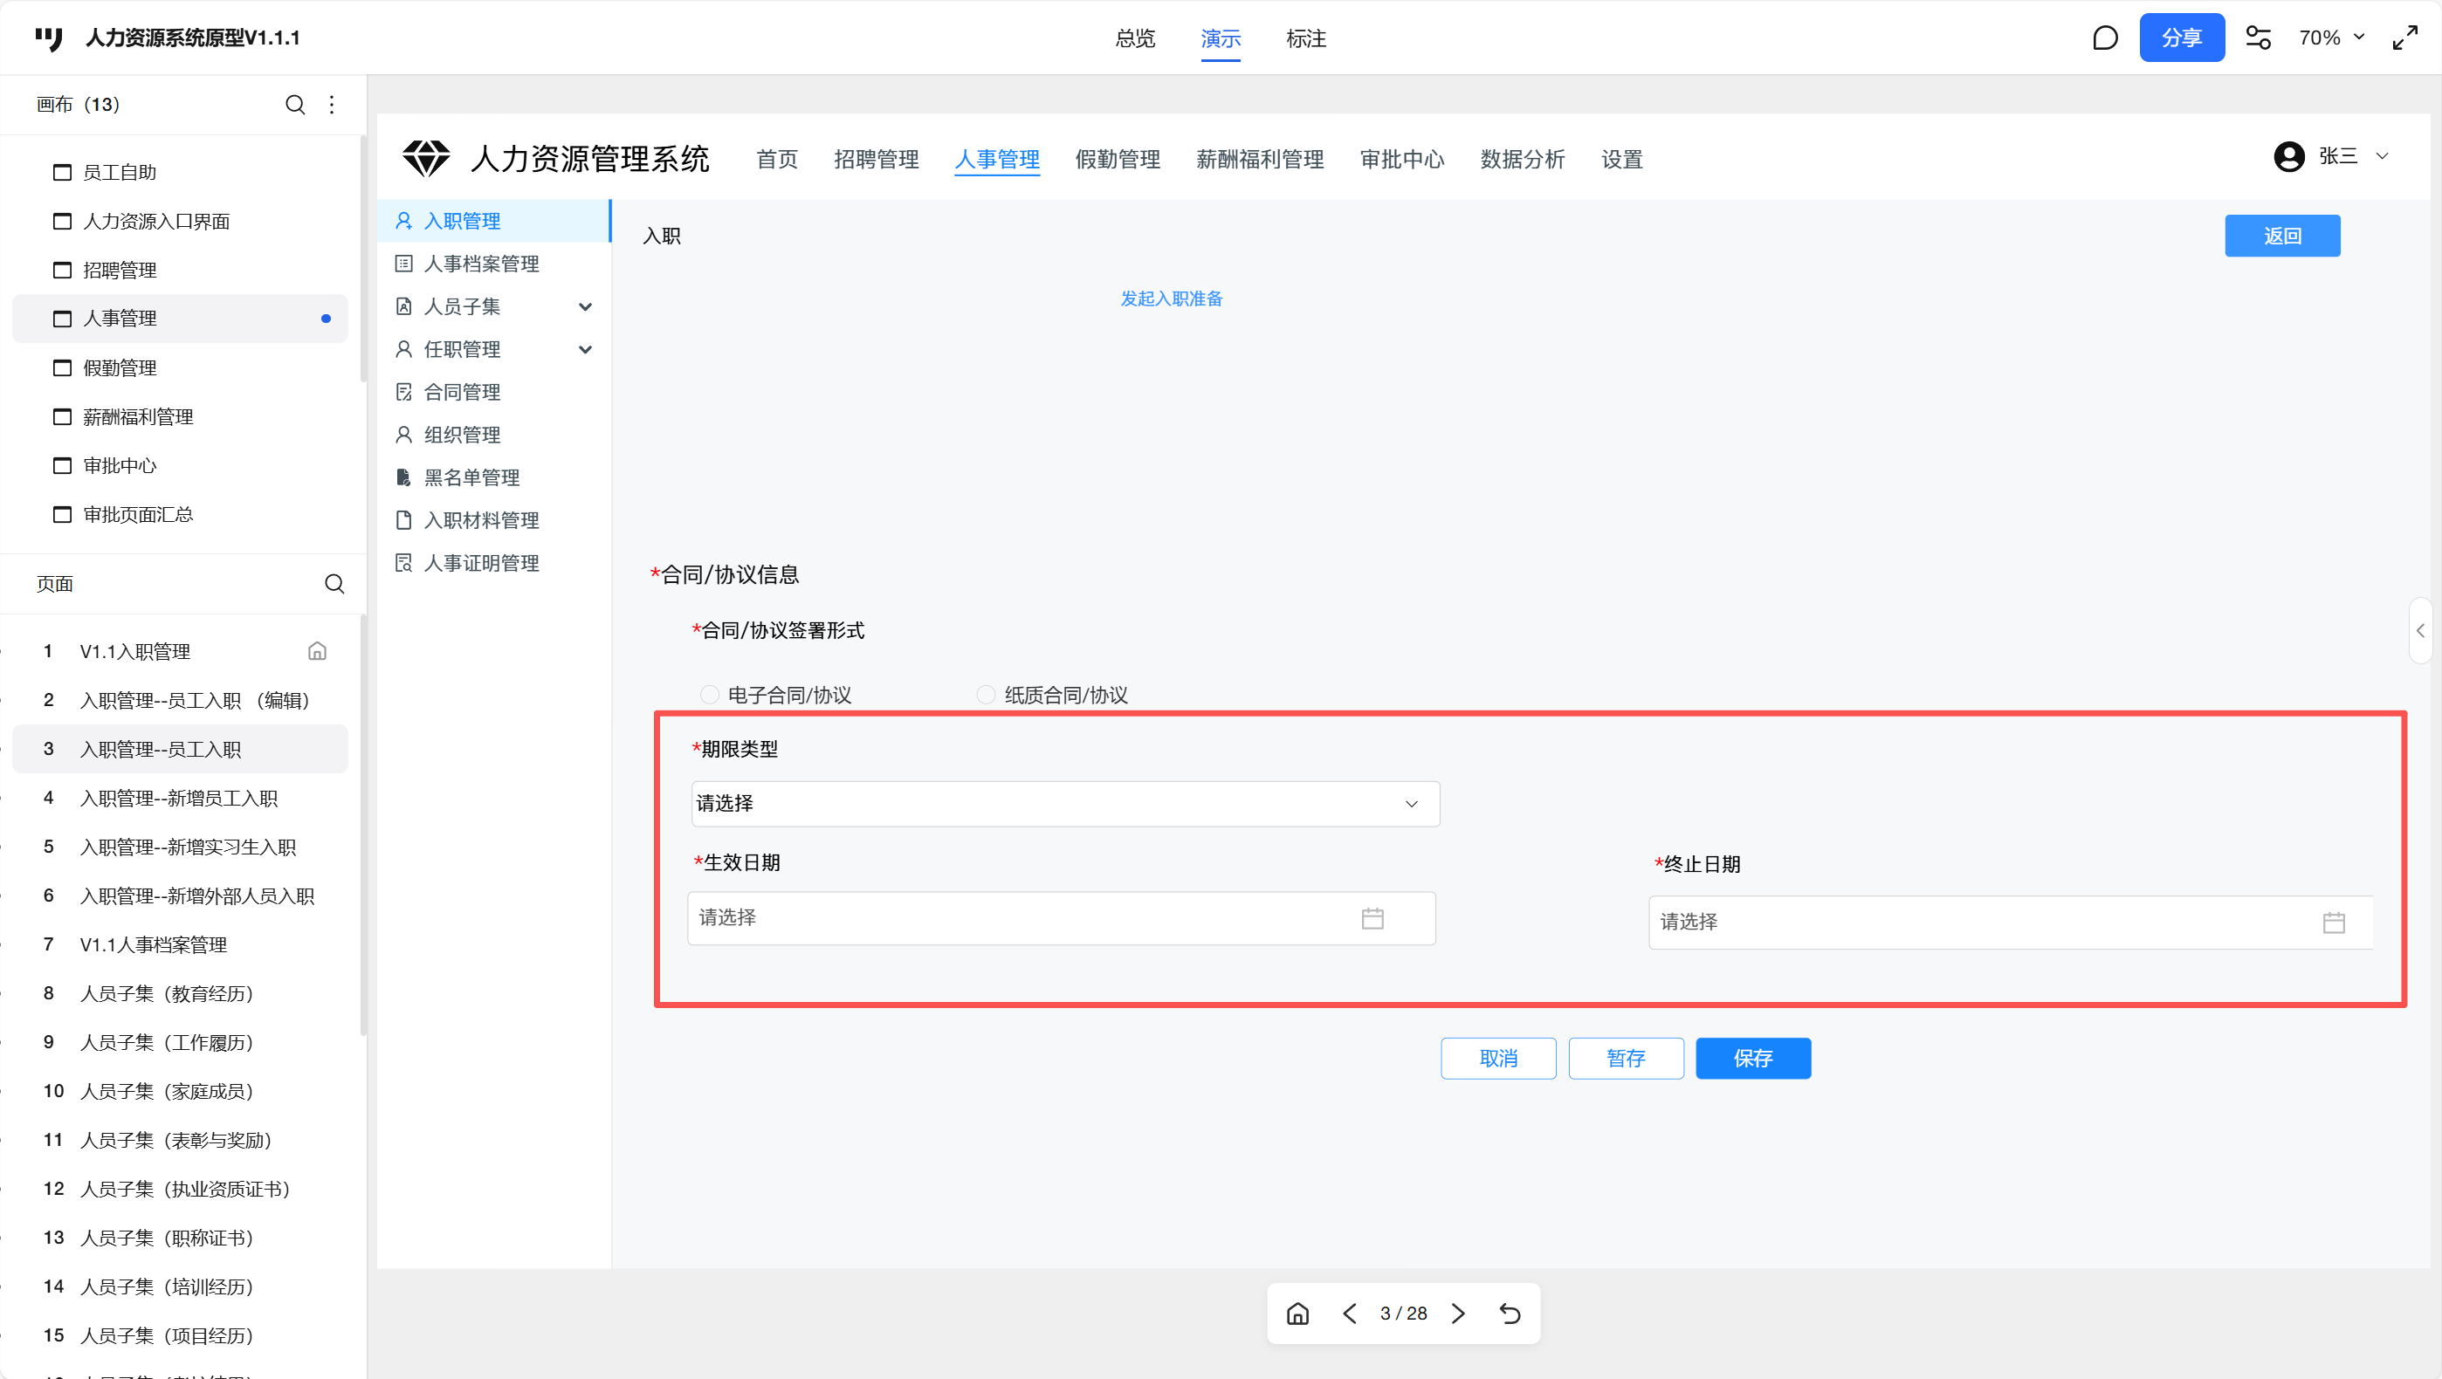Click the settings sliders icon in top bar

tap(2258, 38)
